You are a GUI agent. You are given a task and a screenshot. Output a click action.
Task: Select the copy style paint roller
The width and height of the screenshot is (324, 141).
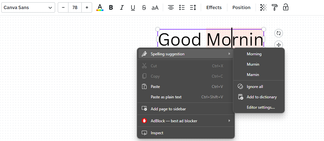(x=275, y=8)
